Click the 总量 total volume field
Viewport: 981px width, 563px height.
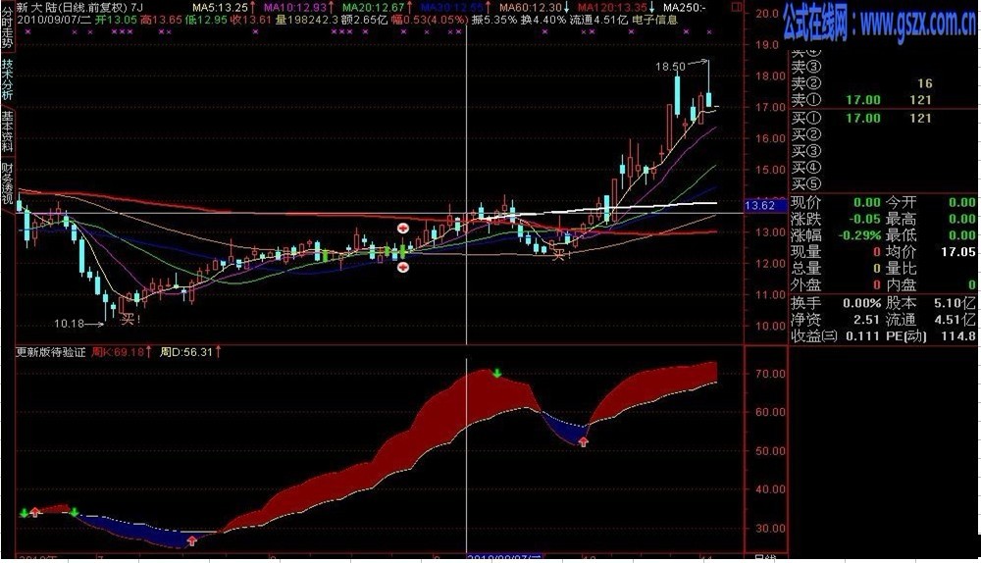pos(836,269)
